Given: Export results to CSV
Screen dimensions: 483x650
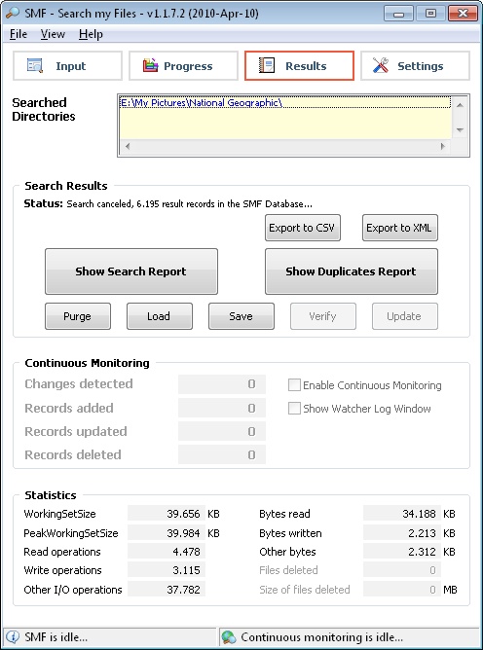Looking at the screenshot, I should pos(303,228).
